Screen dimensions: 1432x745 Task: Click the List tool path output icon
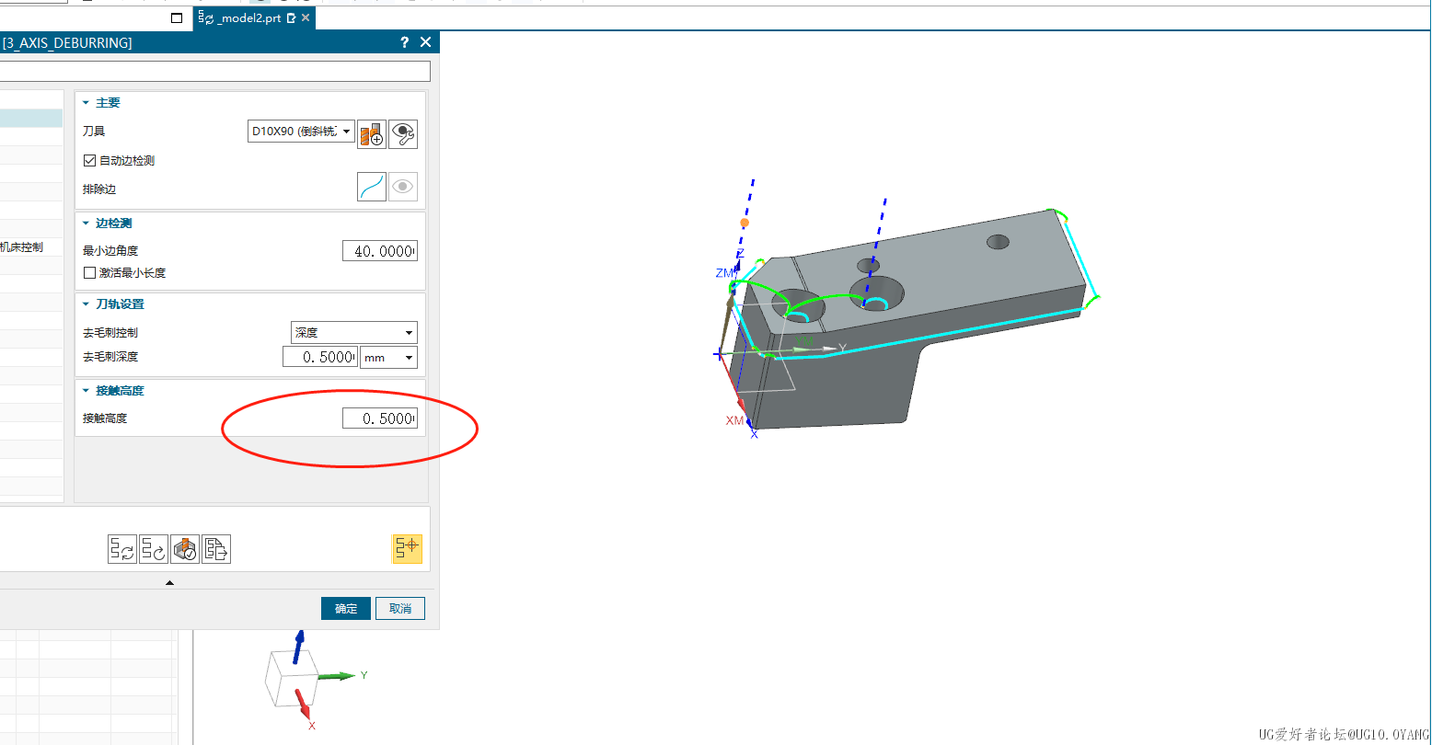pos(216,549)
